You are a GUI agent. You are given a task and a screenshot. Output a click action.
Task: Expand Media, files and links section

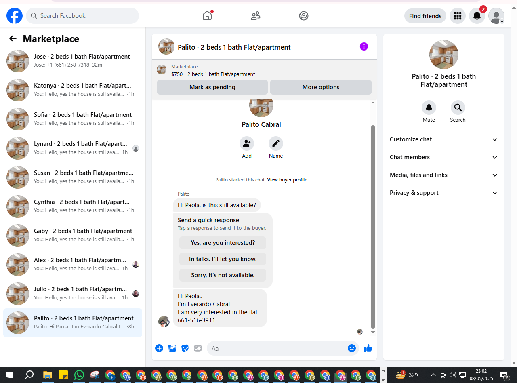(444, 175)
